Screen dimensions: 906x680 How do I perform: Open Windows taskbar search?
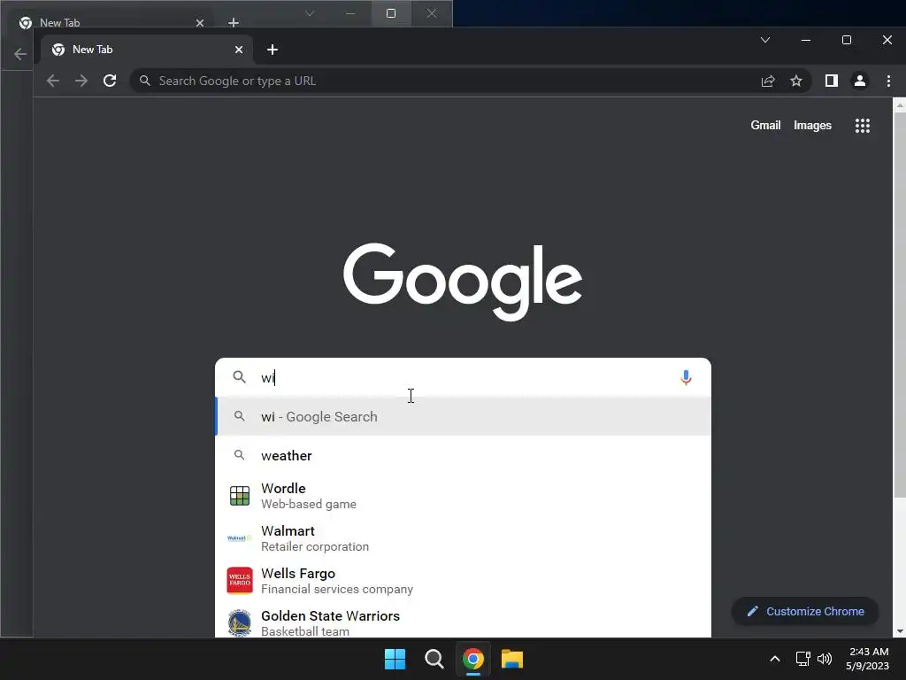[x=434, y=659]
